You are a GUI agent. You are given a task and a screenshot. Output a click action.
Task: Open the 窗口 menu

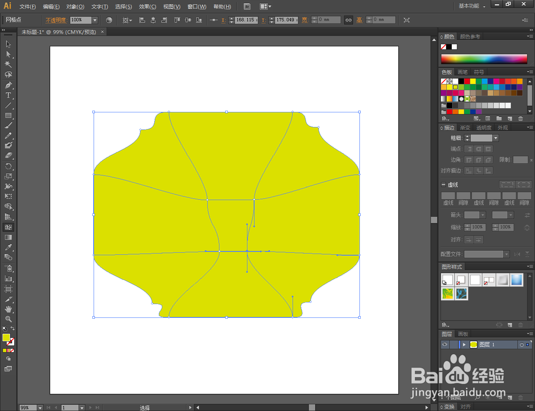pos(197,6)
